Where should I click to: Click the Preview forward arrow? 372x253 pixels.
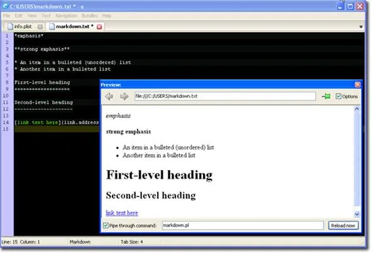[x=124, y=96]
